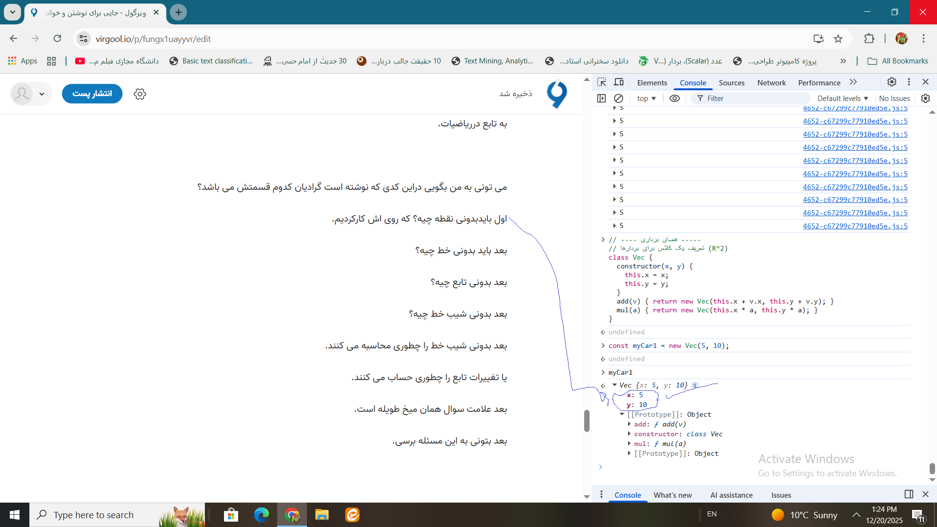
Task: Open the Chrome extensions puzzle icon
Action: pos(869,39)
